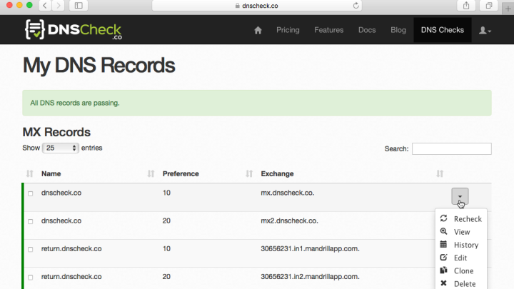This screenshot has height=289, width=514.
Task: Open the DNS Checks tab
Action: 443,30
